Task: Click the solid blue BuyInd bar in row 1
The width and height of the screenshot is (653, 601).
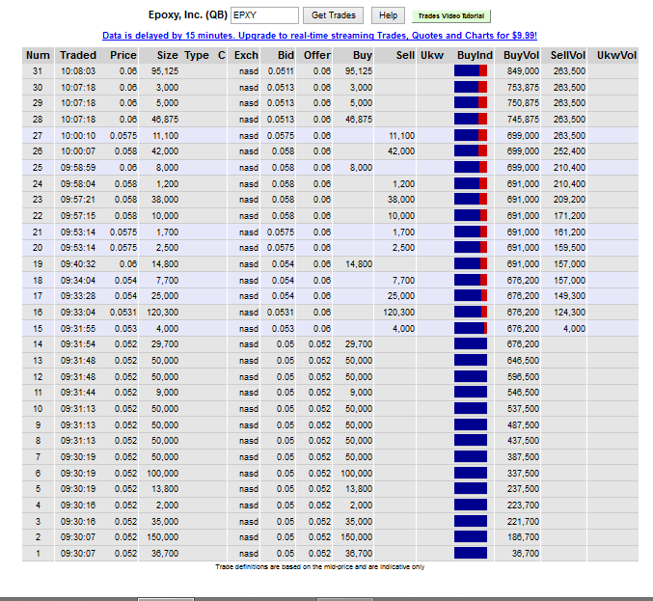Action: [471, 553]
